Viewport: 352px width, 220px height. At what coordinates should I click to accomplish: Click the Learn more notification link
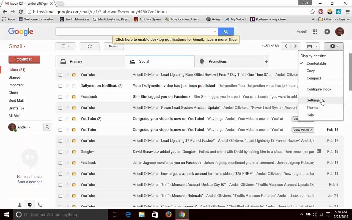point(217,39)
